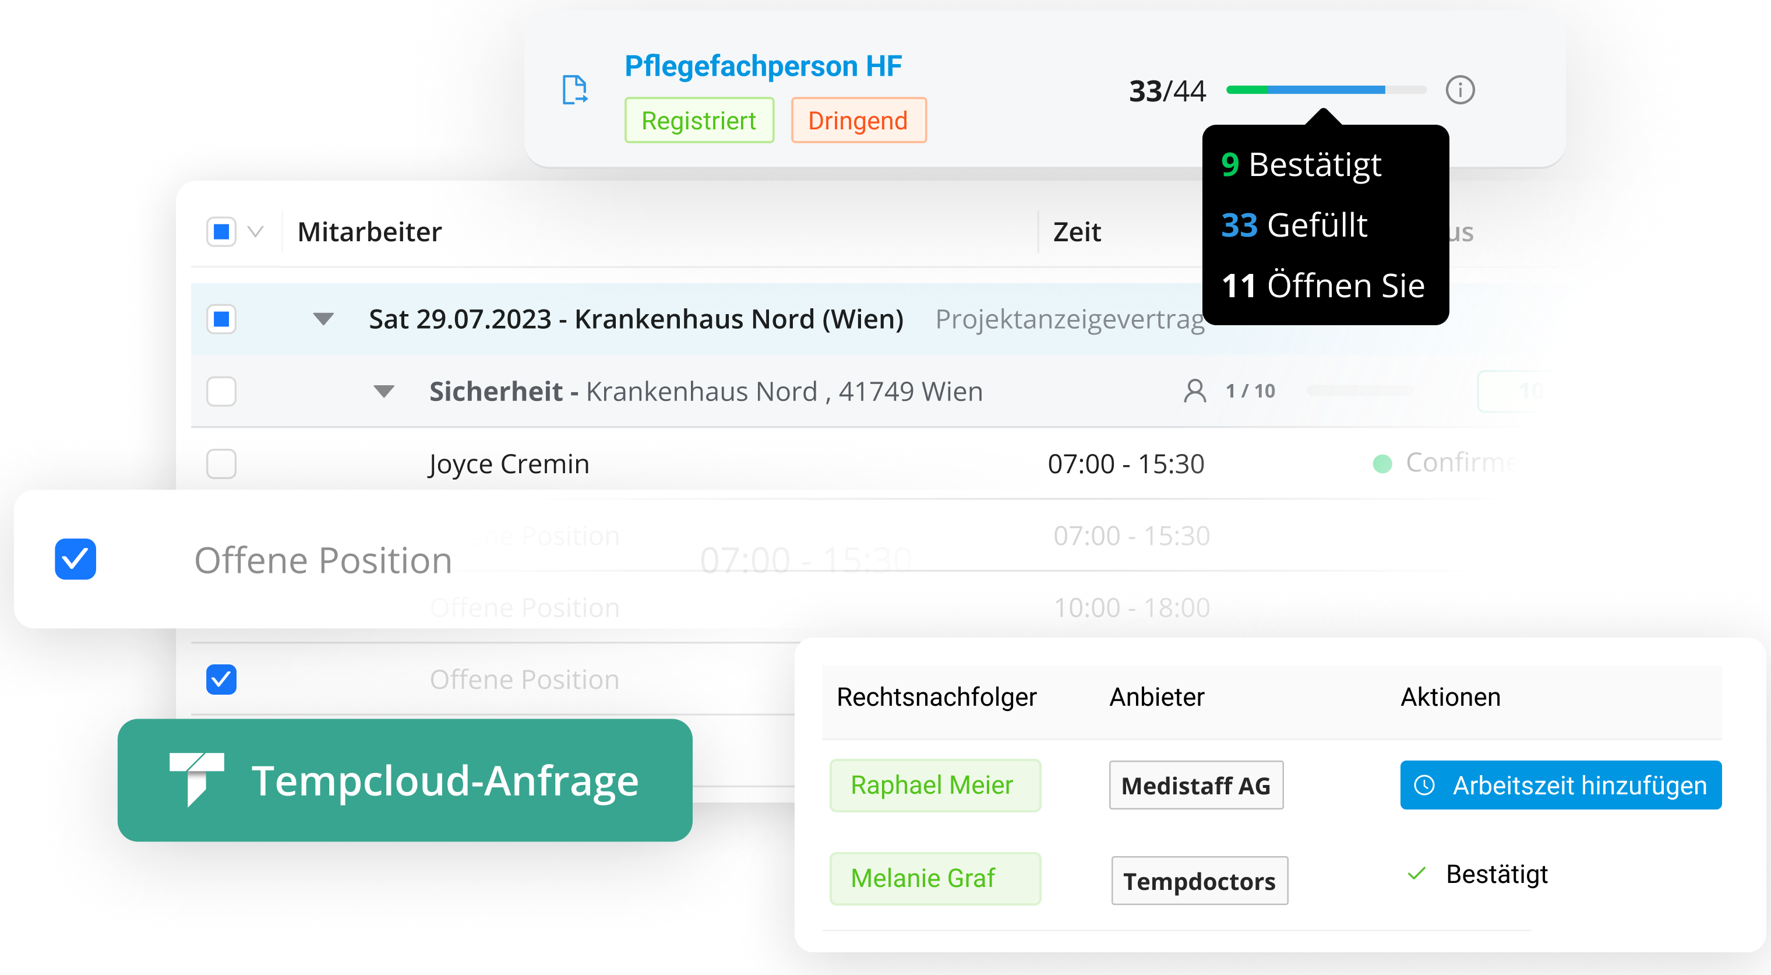Open the Pflegefachperson HF link
Viewport: 1771px width, 975px height.
[763, 66]
